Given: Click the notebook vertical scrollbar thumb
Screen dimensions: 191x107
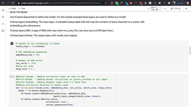Looking at the screenshot, I should pyautogui.click(x=190, y=51).
